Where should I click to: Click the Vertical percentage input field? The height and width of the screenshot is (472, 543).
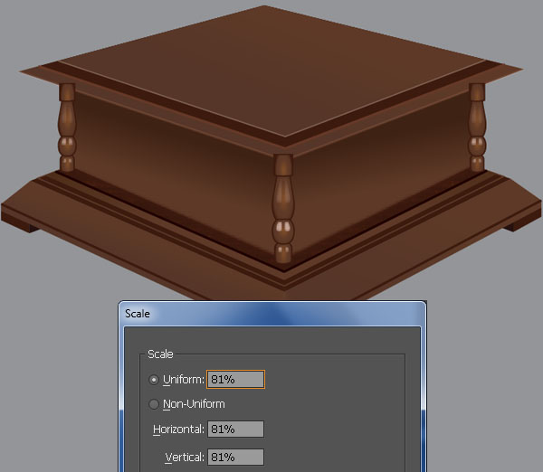click(x=235, y=458)
